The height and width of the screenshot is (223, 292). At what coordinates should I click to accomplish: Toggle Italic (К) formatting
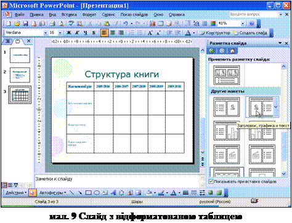77,33
